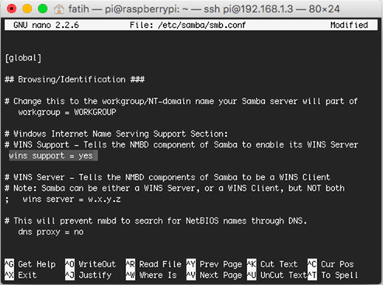The width and height of the screenshot is (383, 285).
Task: Click the ^V Next Page shortcut
Action: coord(214,275)
